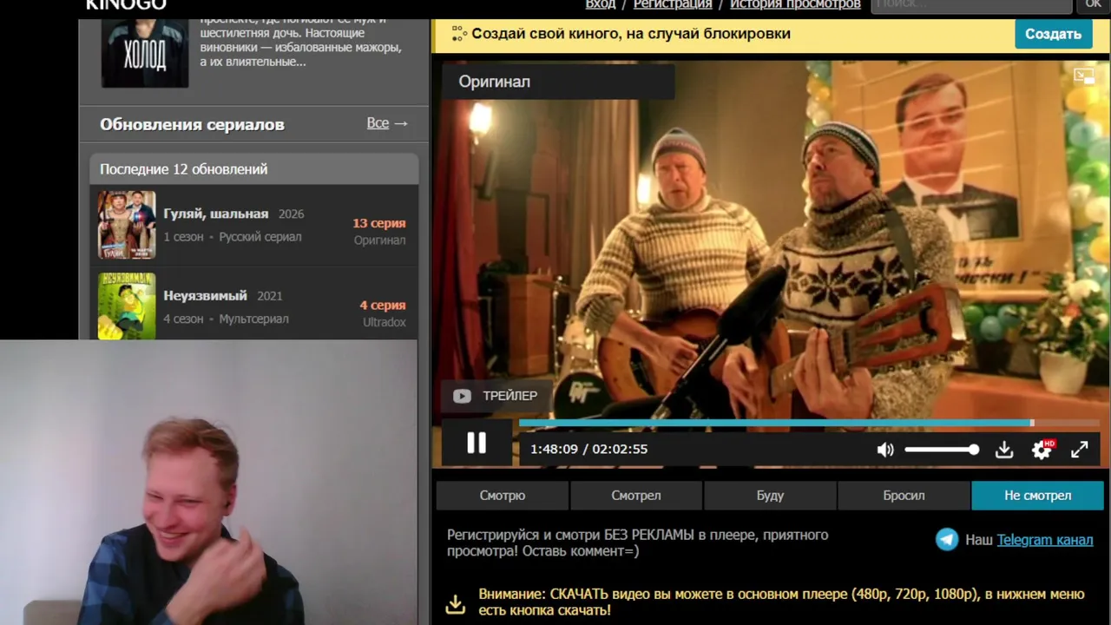Image resolution: width=1111 pixels, height=625 pixels.
Task: Select the Не смотрел status tab
Action: click(x=1038, y=496)
